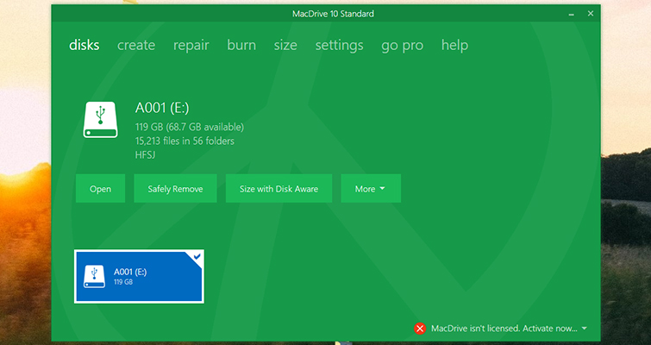Click MacDrive isn't licensed activate message
This screenshot has height=345, width=651.
click(504, 329)
